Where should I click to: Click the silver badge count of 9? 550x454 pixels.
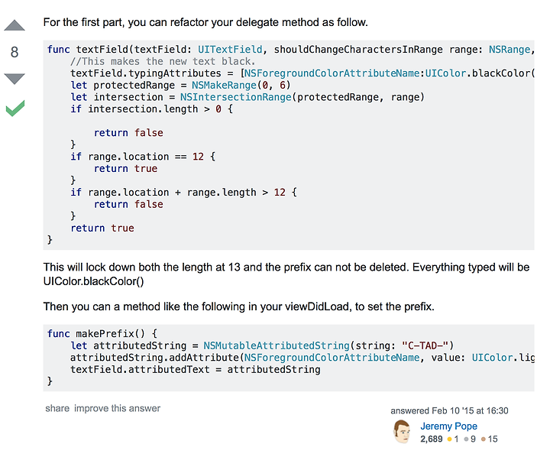(470, 439)
